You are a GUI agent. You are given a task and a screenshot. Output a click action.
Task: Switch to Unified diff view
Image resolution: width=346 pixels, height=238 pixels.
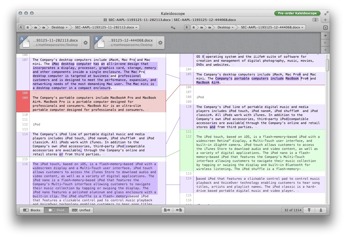pyautogui.click(x=81, y=210)
